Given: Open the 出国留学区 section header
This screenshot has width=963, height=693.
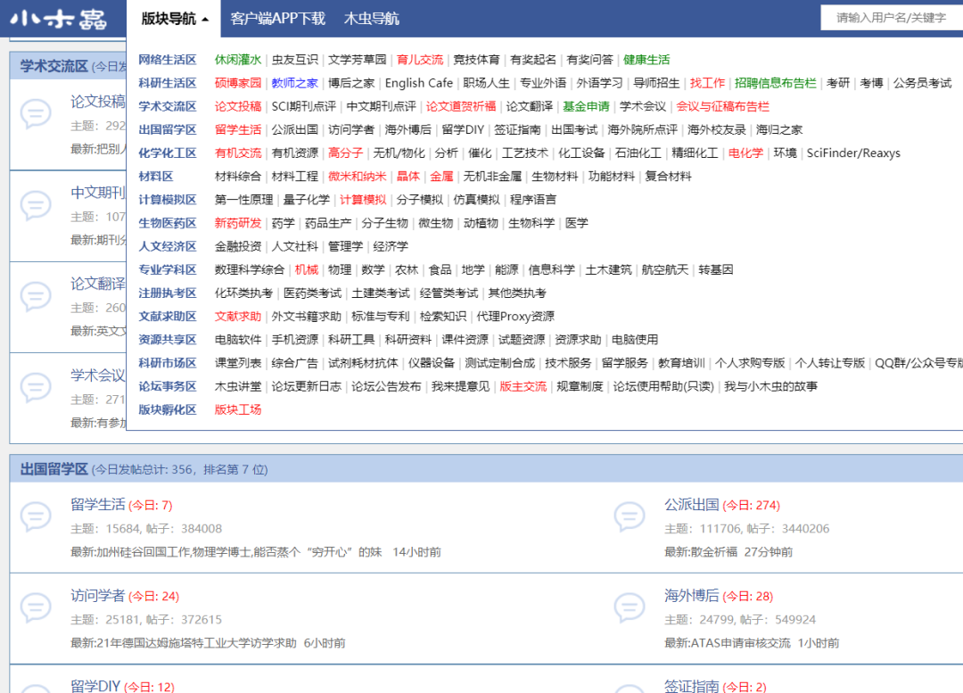Looking at the screenshot, I should click(x=54, y=469).
